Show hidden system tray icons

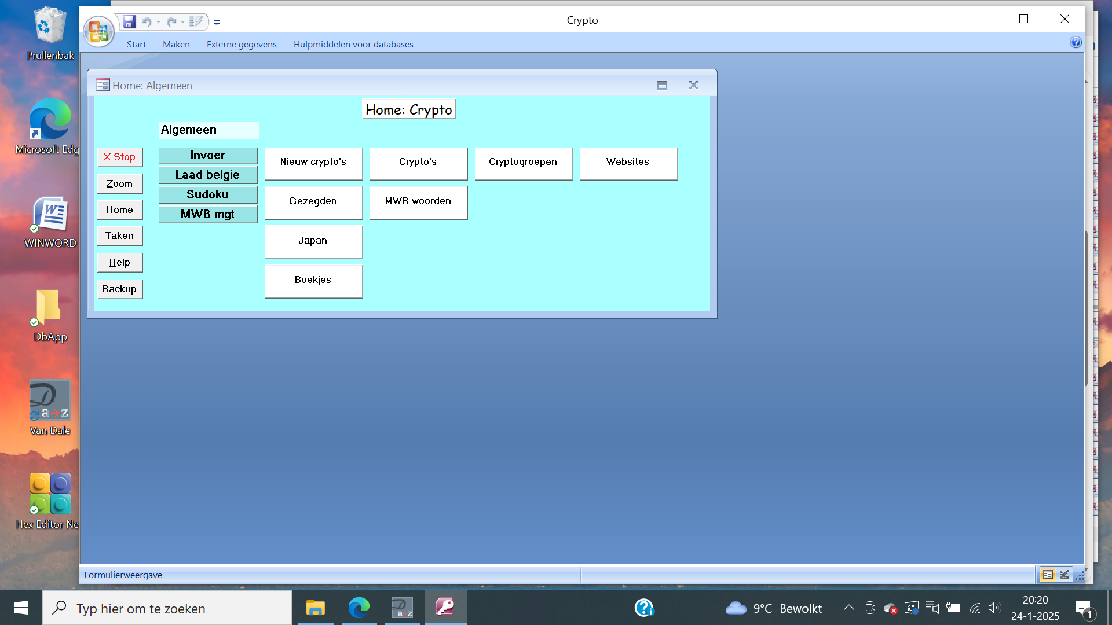[848, 608]
